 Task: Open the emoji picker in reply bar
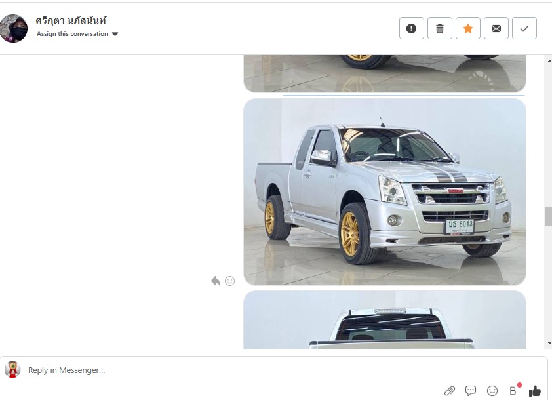[x=492, y=391]
